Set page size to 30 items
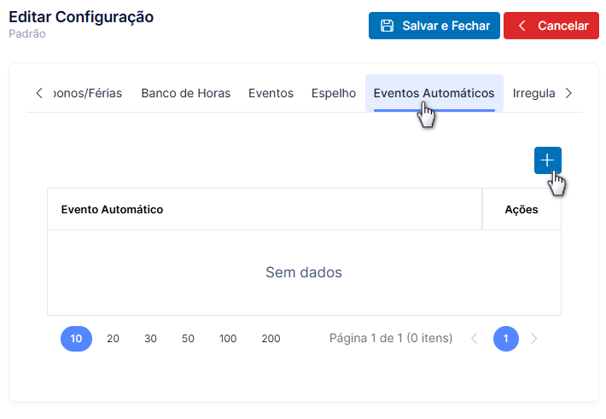Image resolution: width=606 pixels, height=419 pixels. 150,339
